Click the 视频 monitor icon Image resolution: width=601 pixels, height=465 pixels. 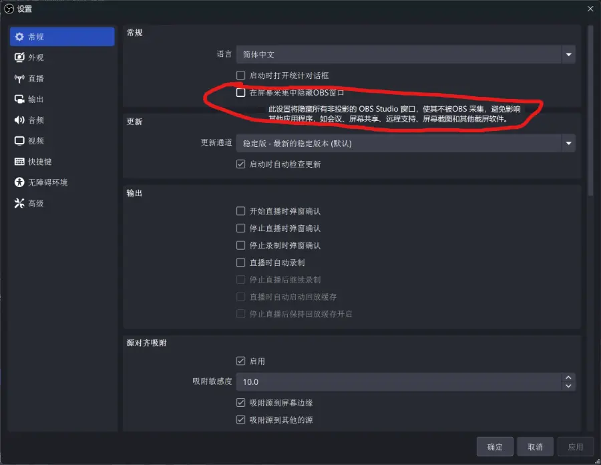[19, 141]
